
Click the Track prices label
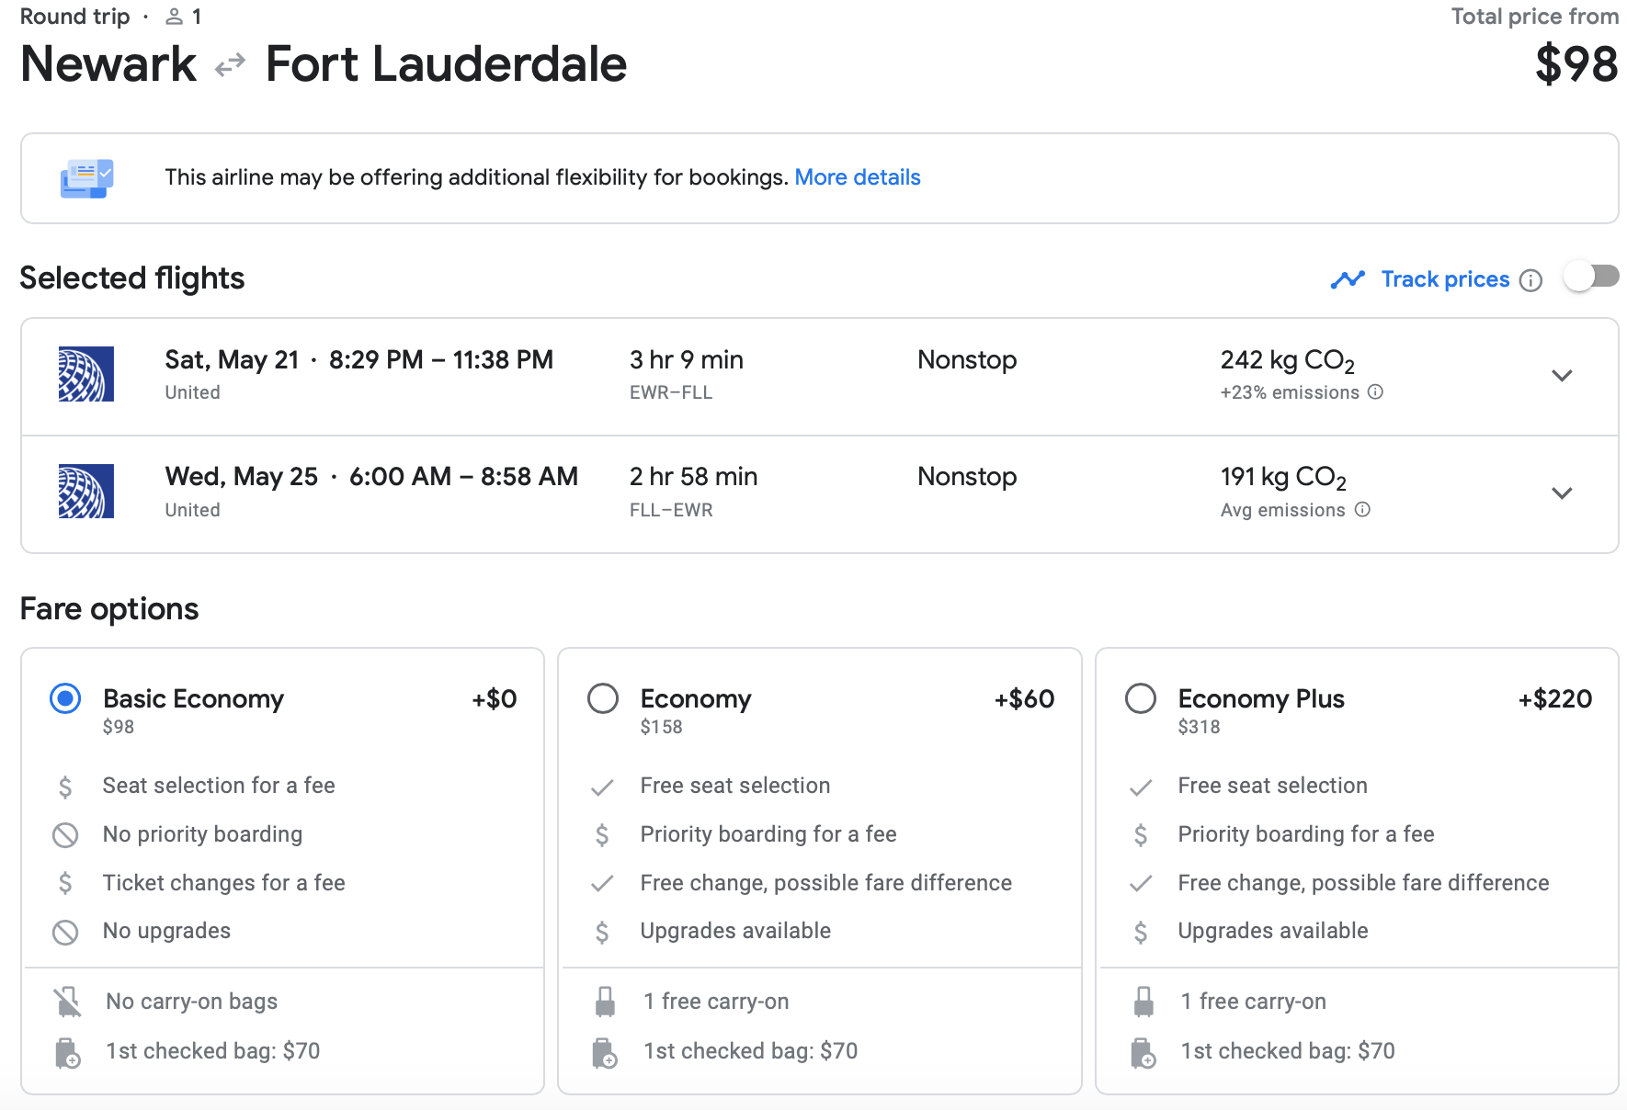[x=1445, y=279]
